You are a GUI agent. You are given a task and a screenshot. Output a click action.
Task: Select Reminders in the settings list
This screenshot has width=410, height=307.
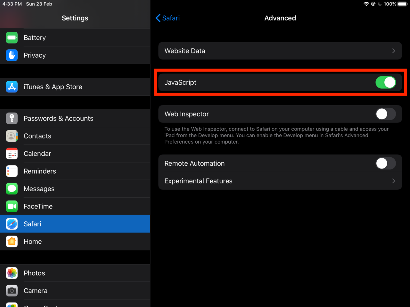click(x=40, y=171)
